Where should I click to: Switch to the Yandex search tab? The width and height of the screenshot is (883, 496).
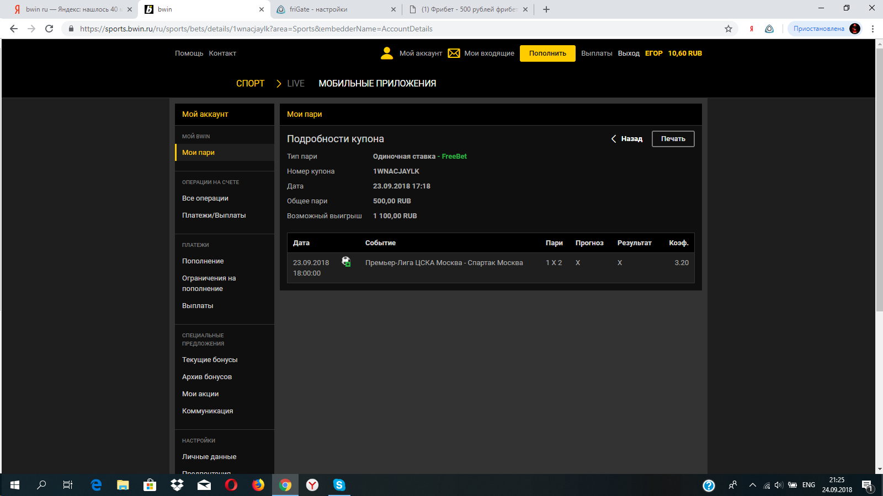(72, 9)
